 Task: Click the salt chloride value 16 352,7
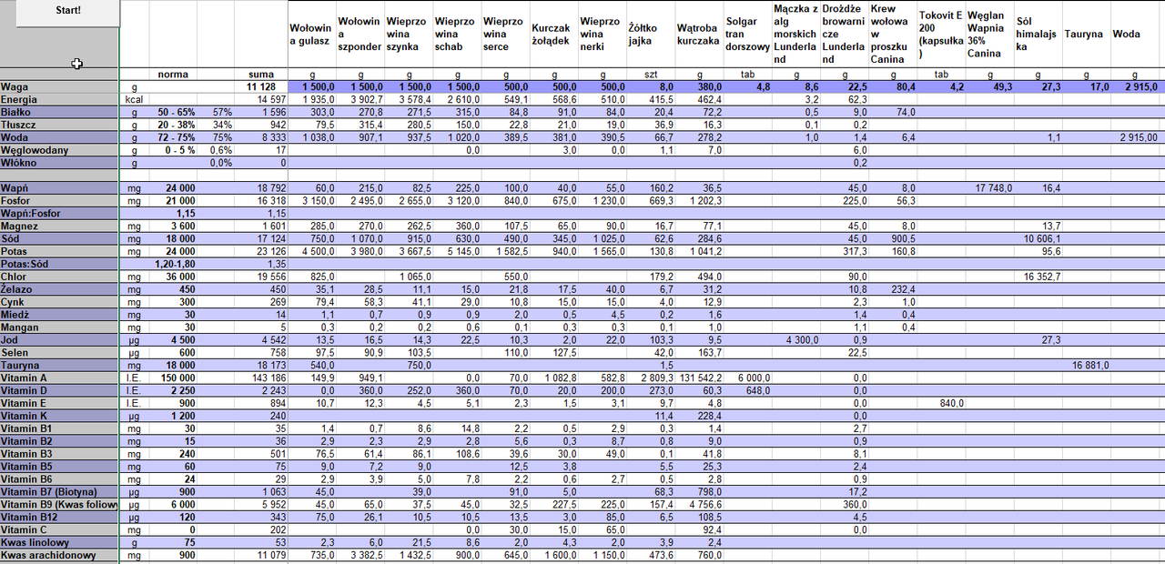point(1040,277)
